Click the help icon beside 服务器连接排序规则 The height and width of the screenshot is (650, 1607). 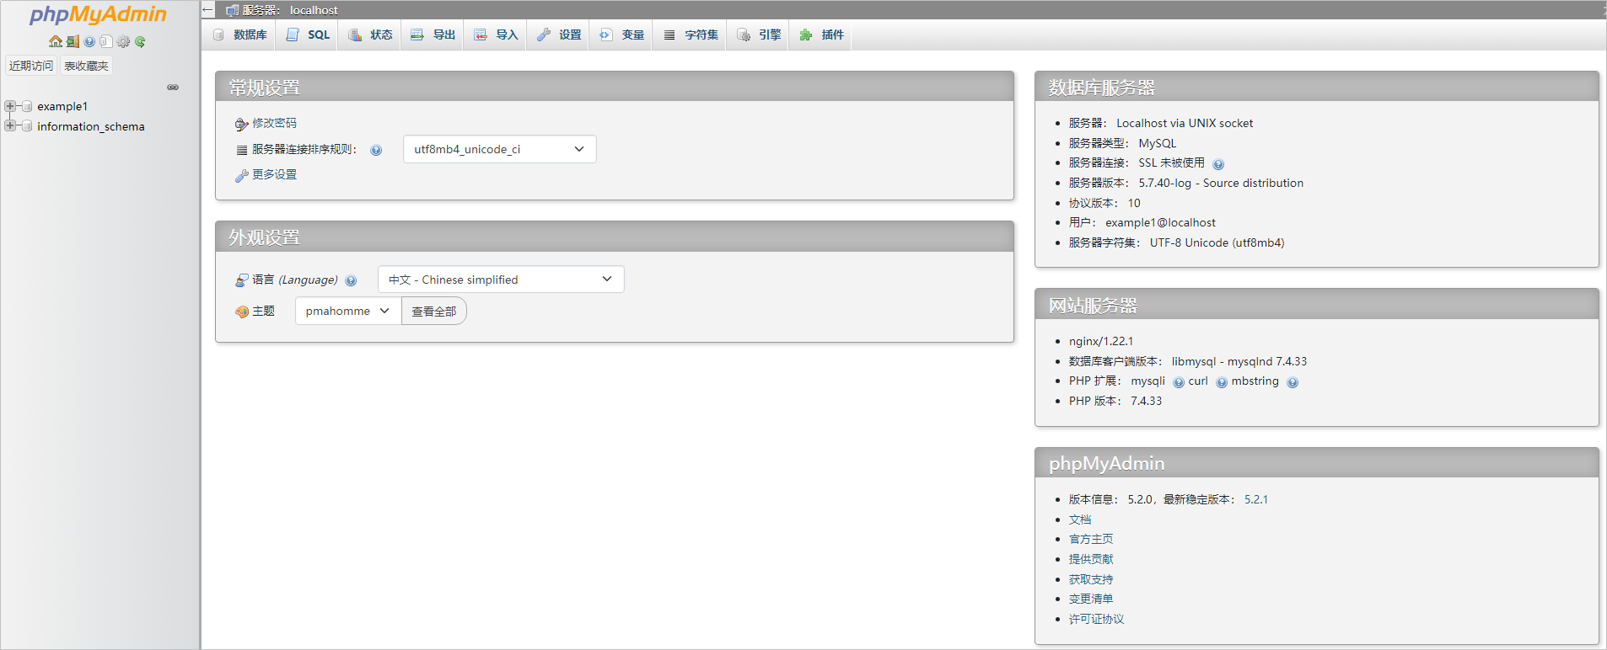376,150
